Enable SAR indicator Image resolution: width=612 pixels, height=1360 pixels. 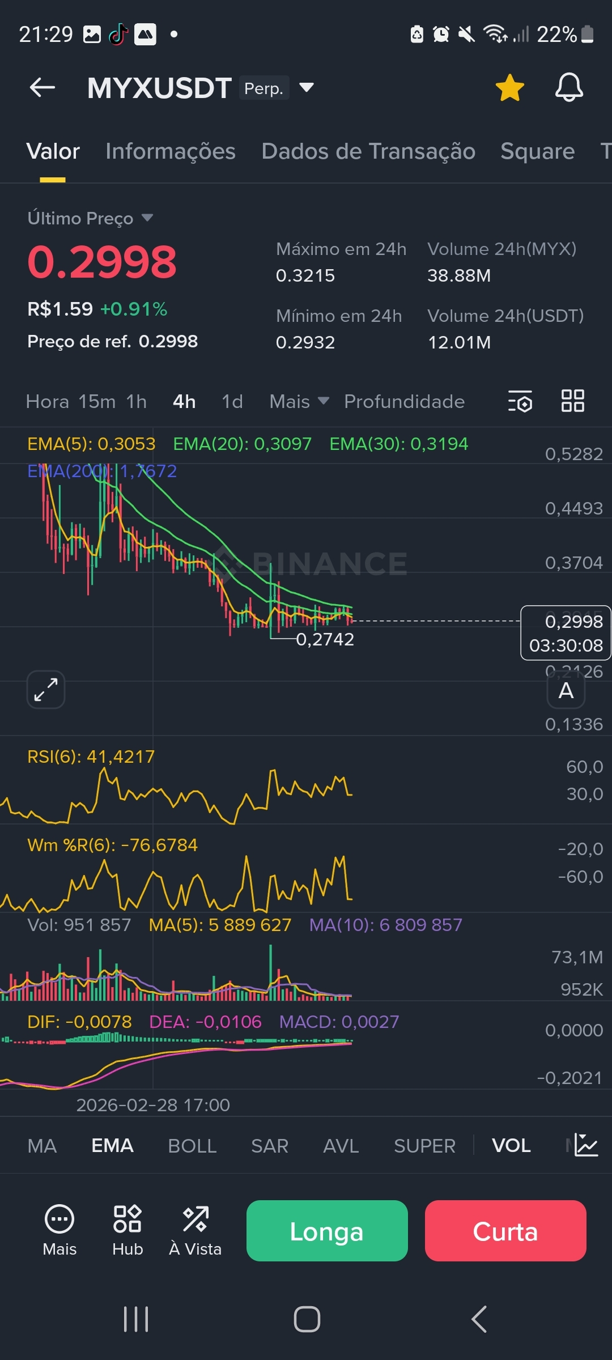click(x=270, y=1146)
